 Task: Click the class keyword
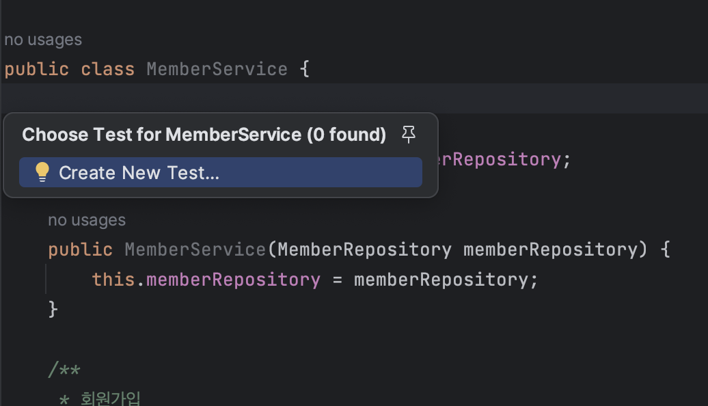click(108, 69)
